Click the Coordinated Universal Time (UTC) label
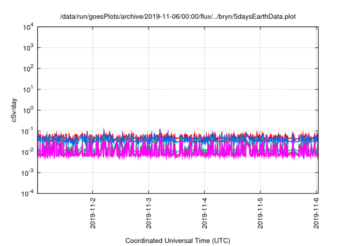The width and height of the screenshot is (351, 246). 178,241
